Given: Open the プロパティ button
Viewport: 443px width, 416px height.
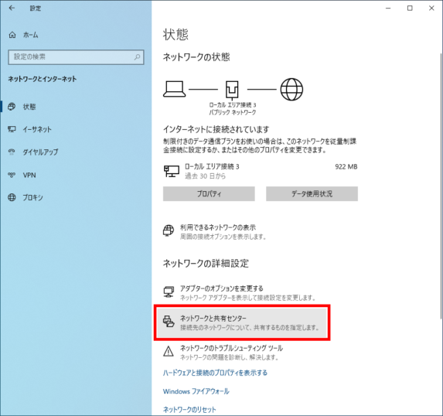Looking at the screenshot, I should 209,194.
